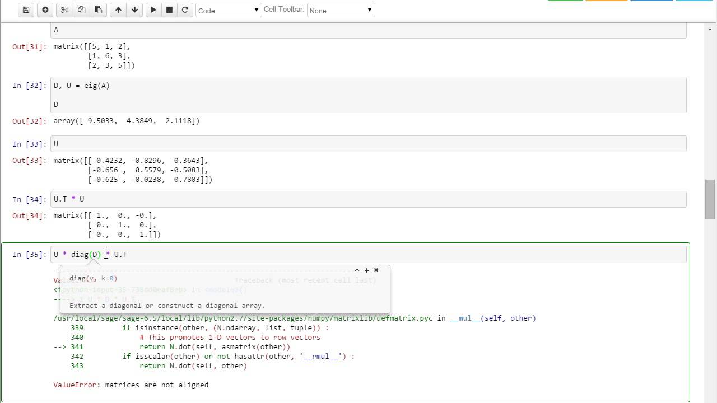Screen dimensions: 717x403
Task: Click the ValueError matrices are not aligned text
Action: point(131,385)
